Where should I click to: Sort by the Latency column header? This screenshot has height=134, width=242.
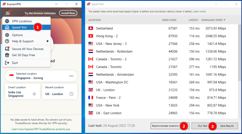click(x=193, y=20)
